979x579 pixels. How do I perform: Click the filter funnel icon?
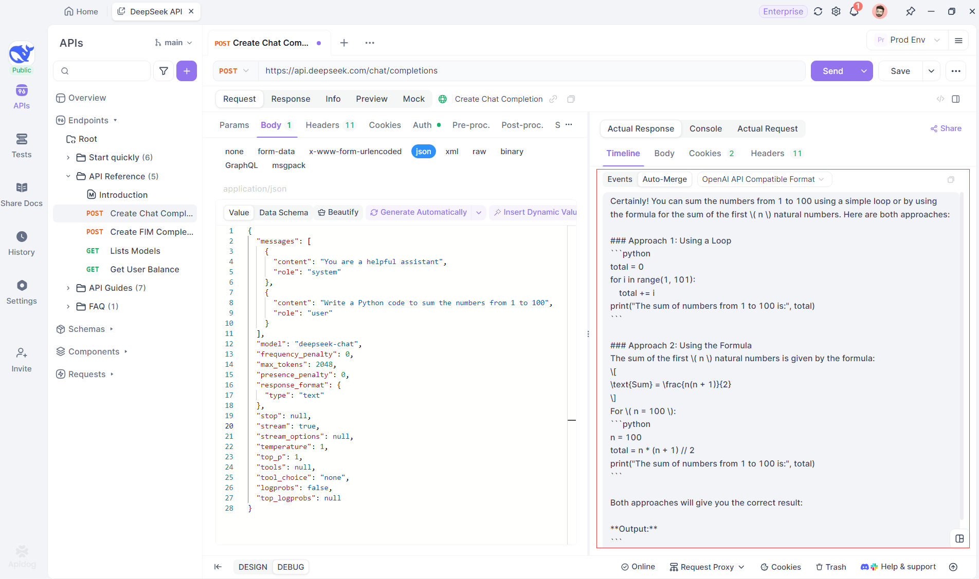[164, 71]
